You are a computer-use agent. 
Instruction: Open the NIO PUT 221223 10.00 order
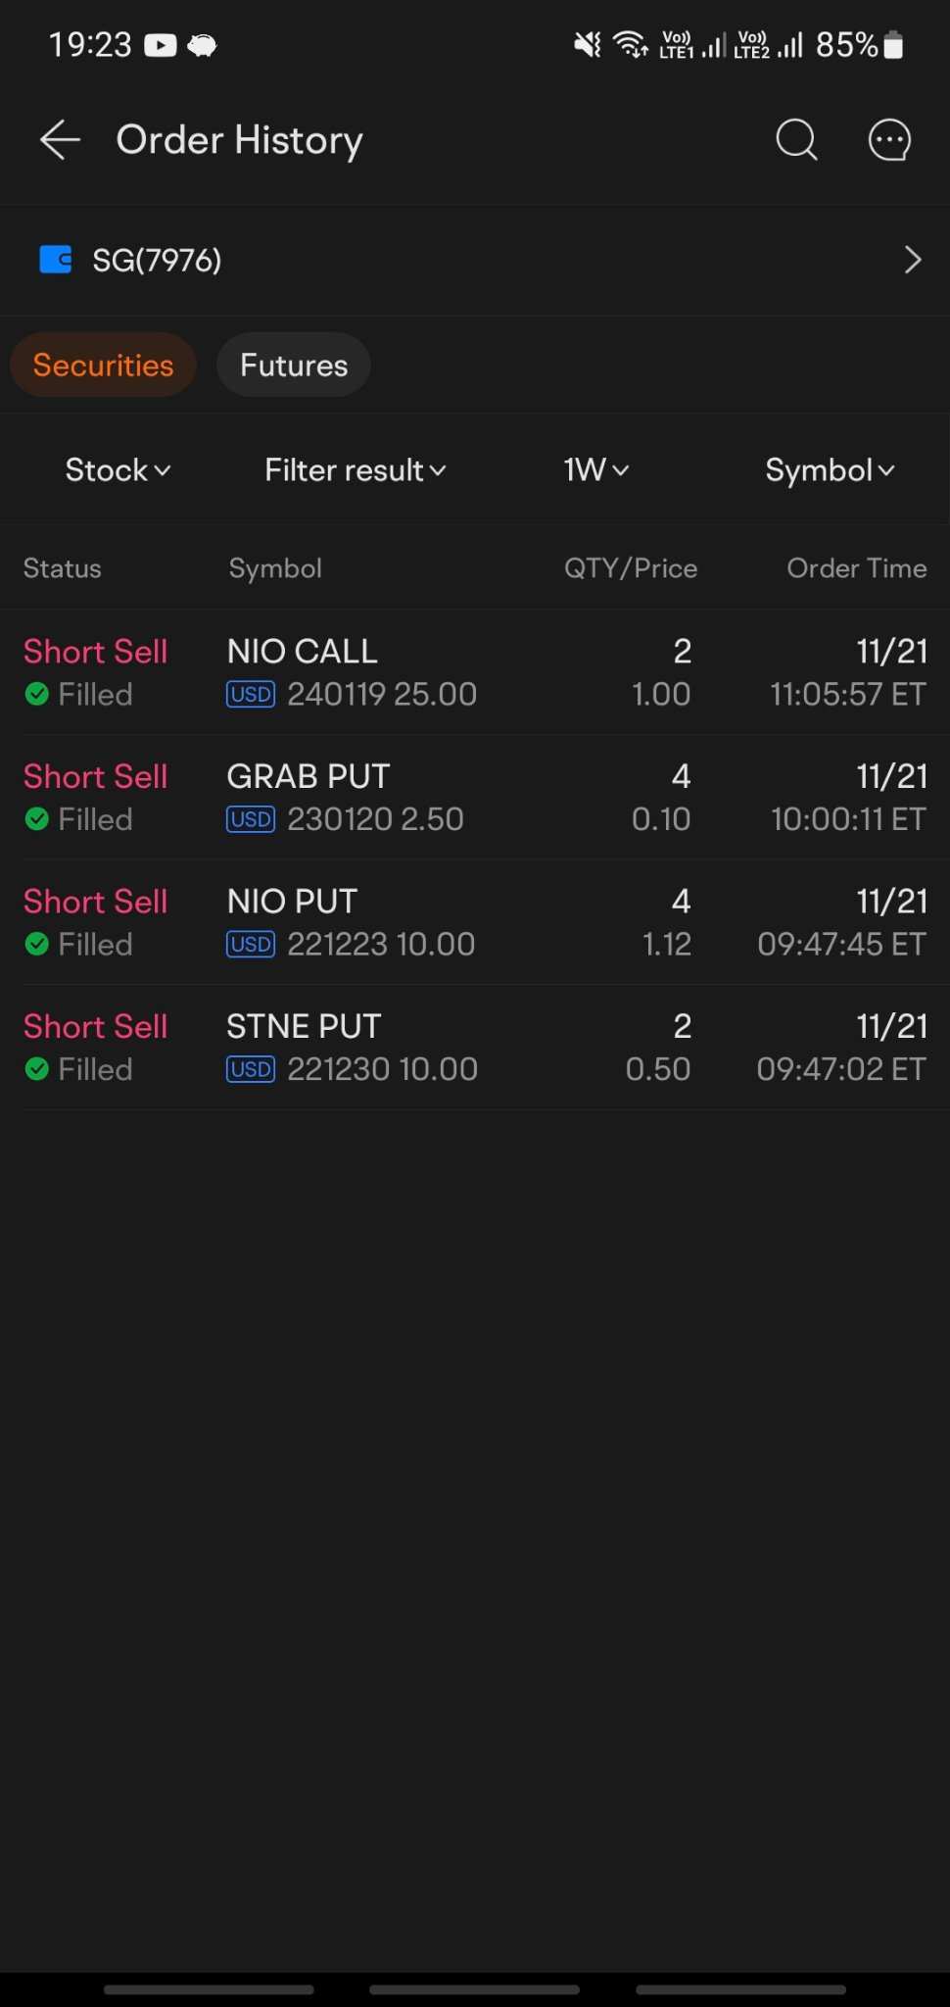point(475,922)
